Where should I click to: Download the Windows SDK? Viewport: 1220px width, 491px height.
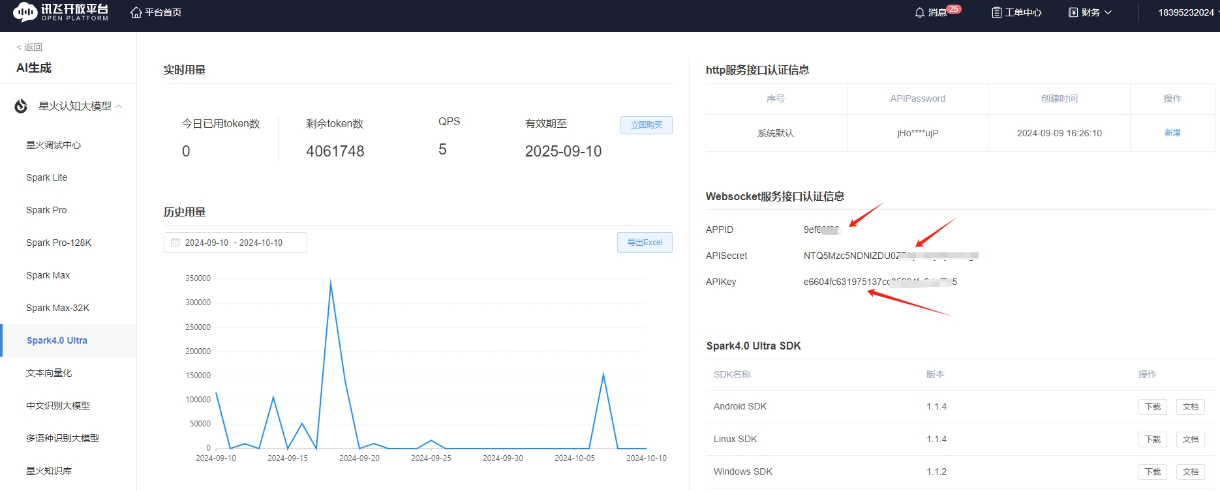(1153, 471)
